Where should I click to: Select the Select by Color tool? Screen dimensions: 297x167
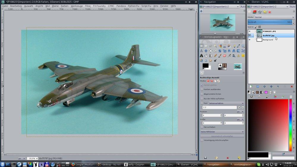[220, 46]
